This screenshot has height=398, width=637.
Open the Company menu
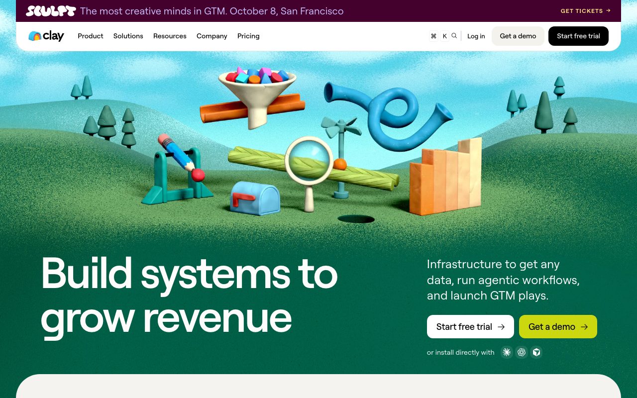(x=212, y=36)
